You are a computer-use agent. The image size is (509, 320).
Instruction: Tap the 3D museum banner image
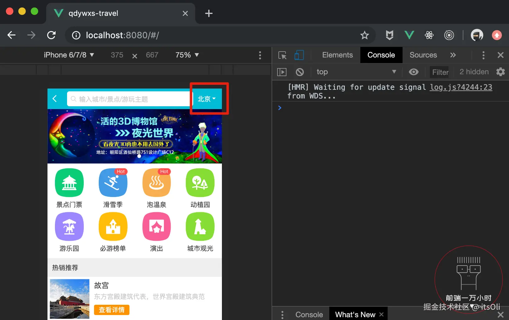click(135, 136)
